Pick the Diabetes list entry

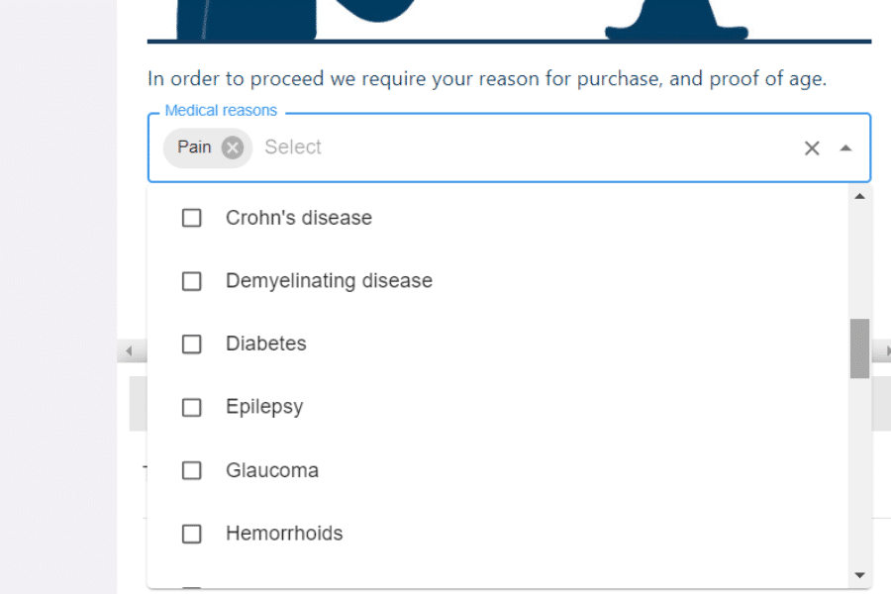click(266, 344)
